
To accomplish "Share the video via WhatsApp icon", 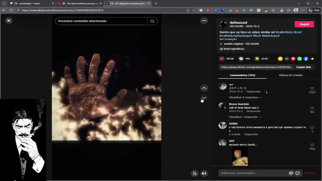I will click(x=300, y=59).
